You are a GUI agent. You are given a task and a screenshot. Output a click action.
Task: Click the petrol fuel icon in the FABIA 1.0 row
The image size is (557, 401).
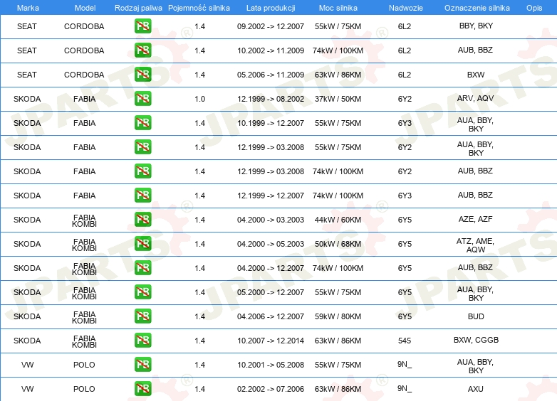[142, 99]
